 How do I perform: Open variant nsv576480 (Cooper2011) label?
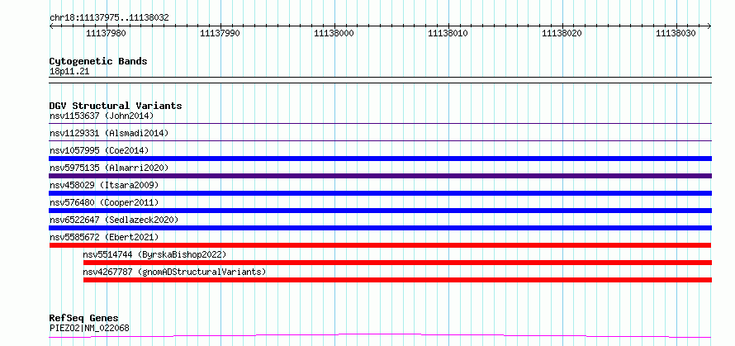(x=104, y=202)
